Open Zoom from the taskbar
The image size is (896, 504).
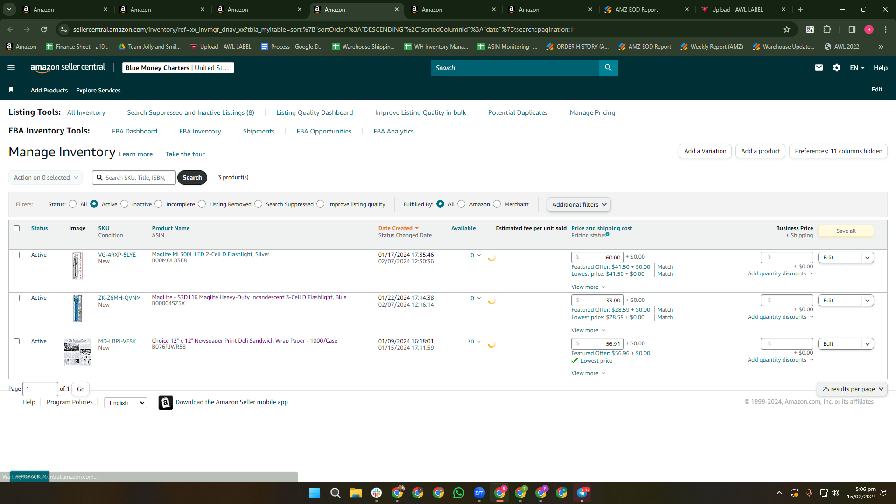tap(479, 493)
